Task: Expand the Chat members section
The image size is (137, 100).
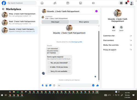Action: [118, 40]
